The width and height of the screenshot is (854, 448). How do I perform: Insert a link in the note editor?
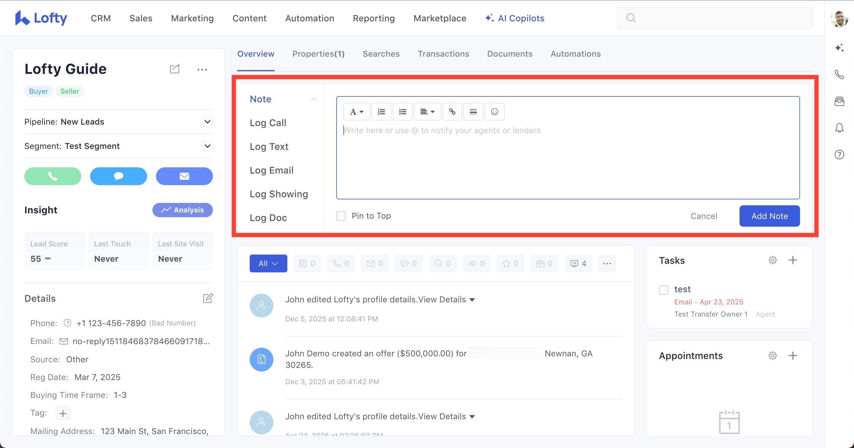coord(452,112)
